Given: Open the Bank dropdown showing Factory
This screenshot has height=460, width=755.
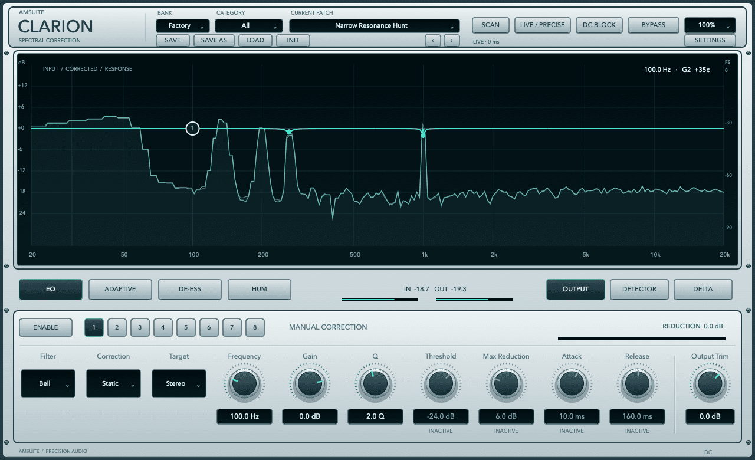Looking at the screenshot, I should [x=183, y=26].
